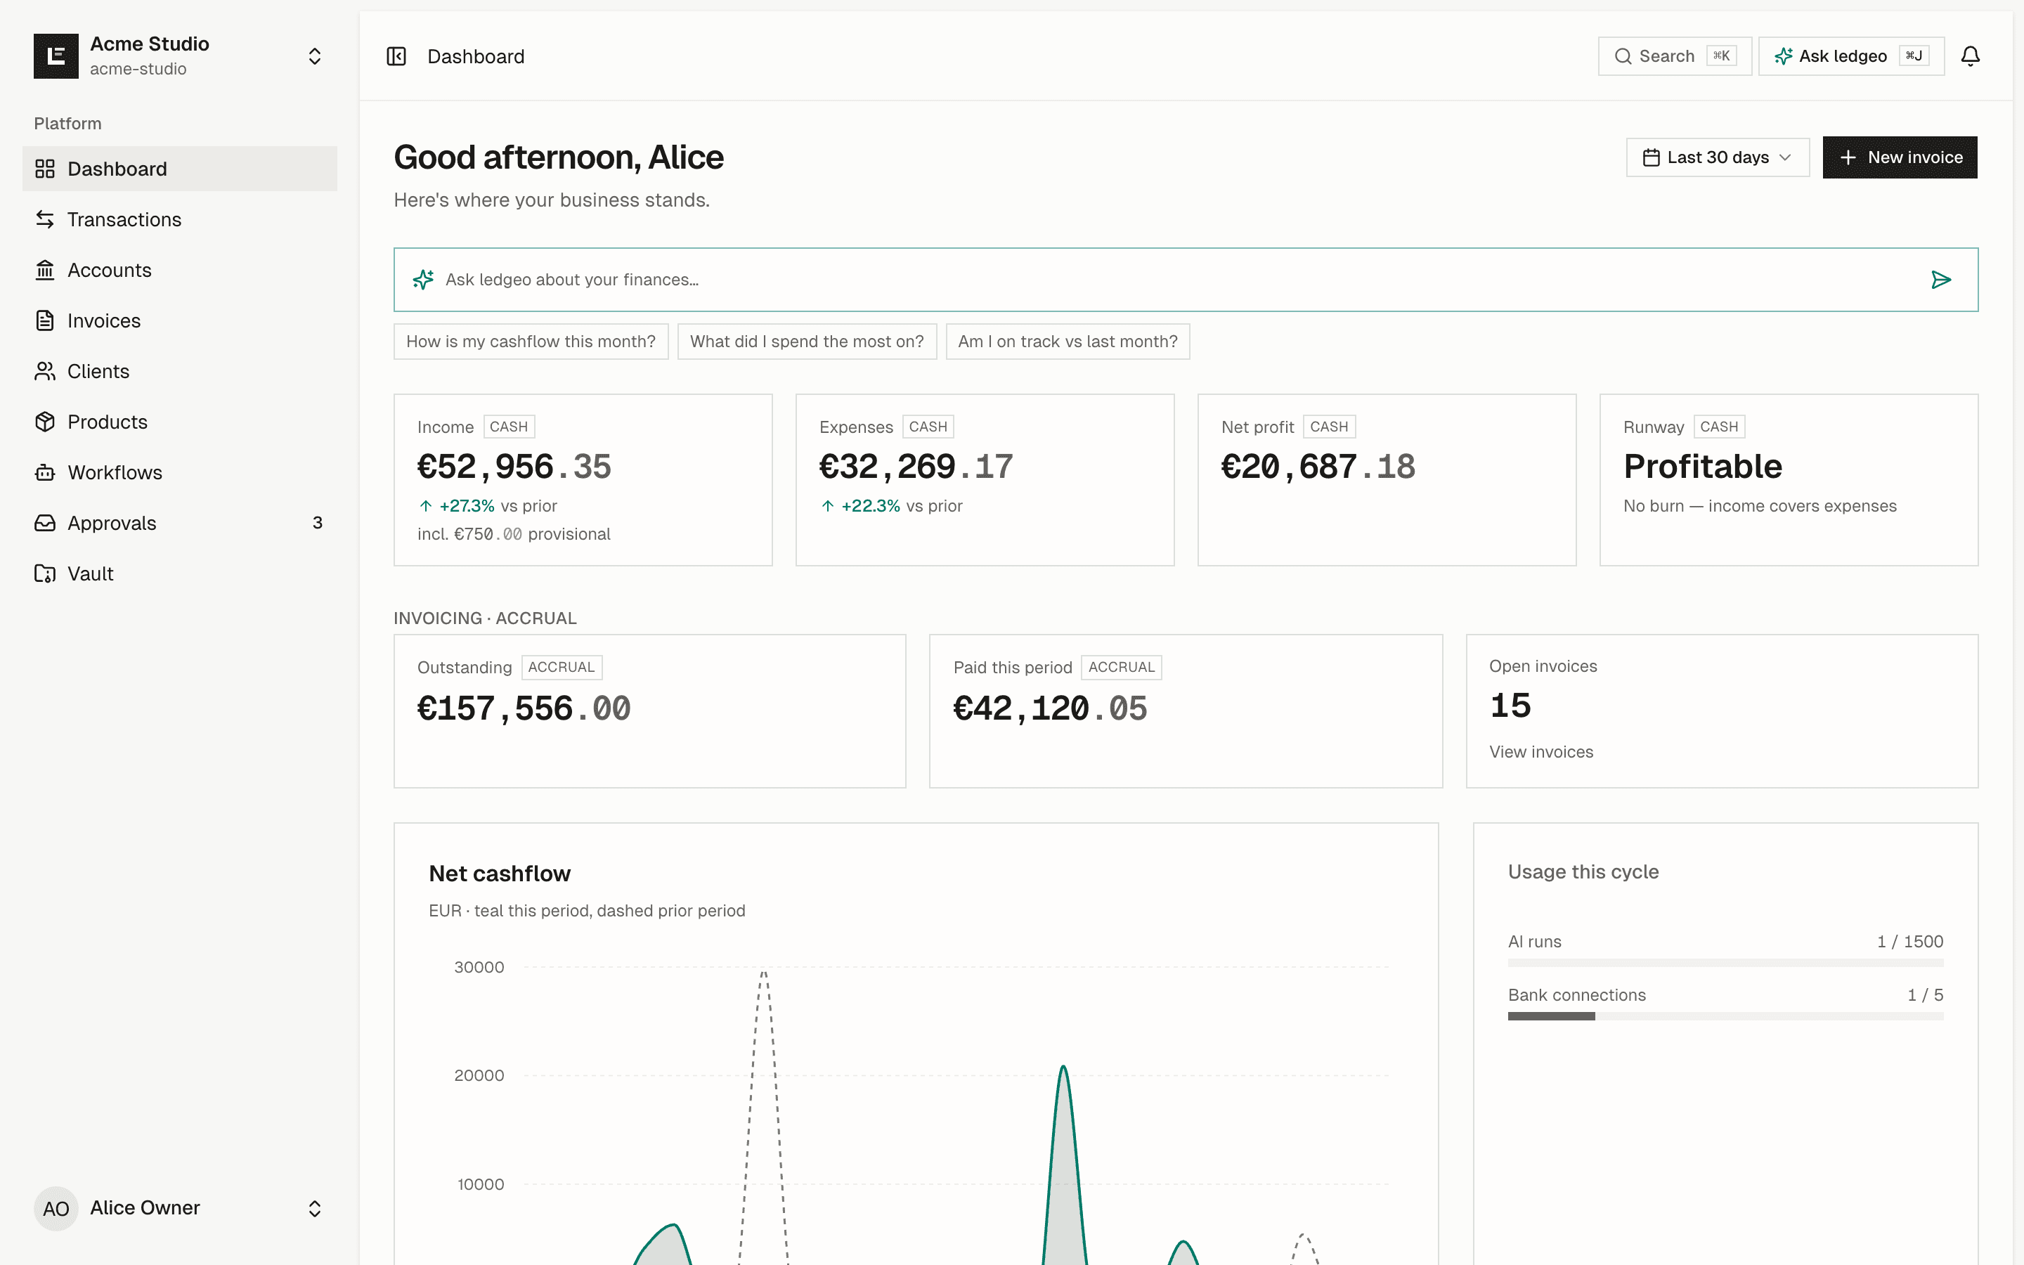2024x1265 pixels.
Task: Click the Acme Studio logo icon
Action: click(56, 56)
